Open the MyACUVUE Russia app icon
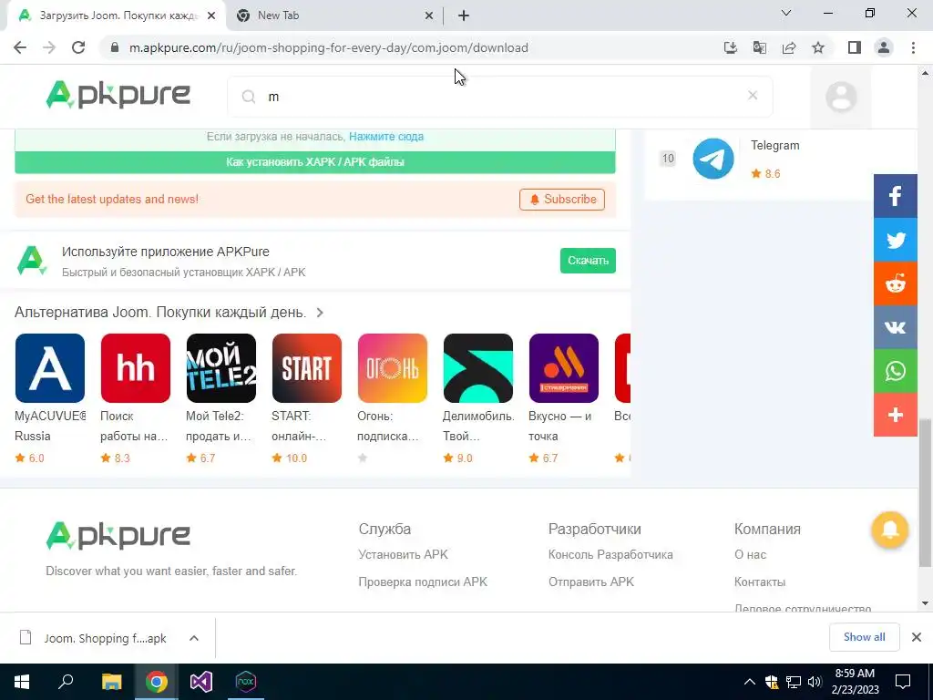Image resolution: width=933 pixels, height=700 pixels. [x=50, y=368]
